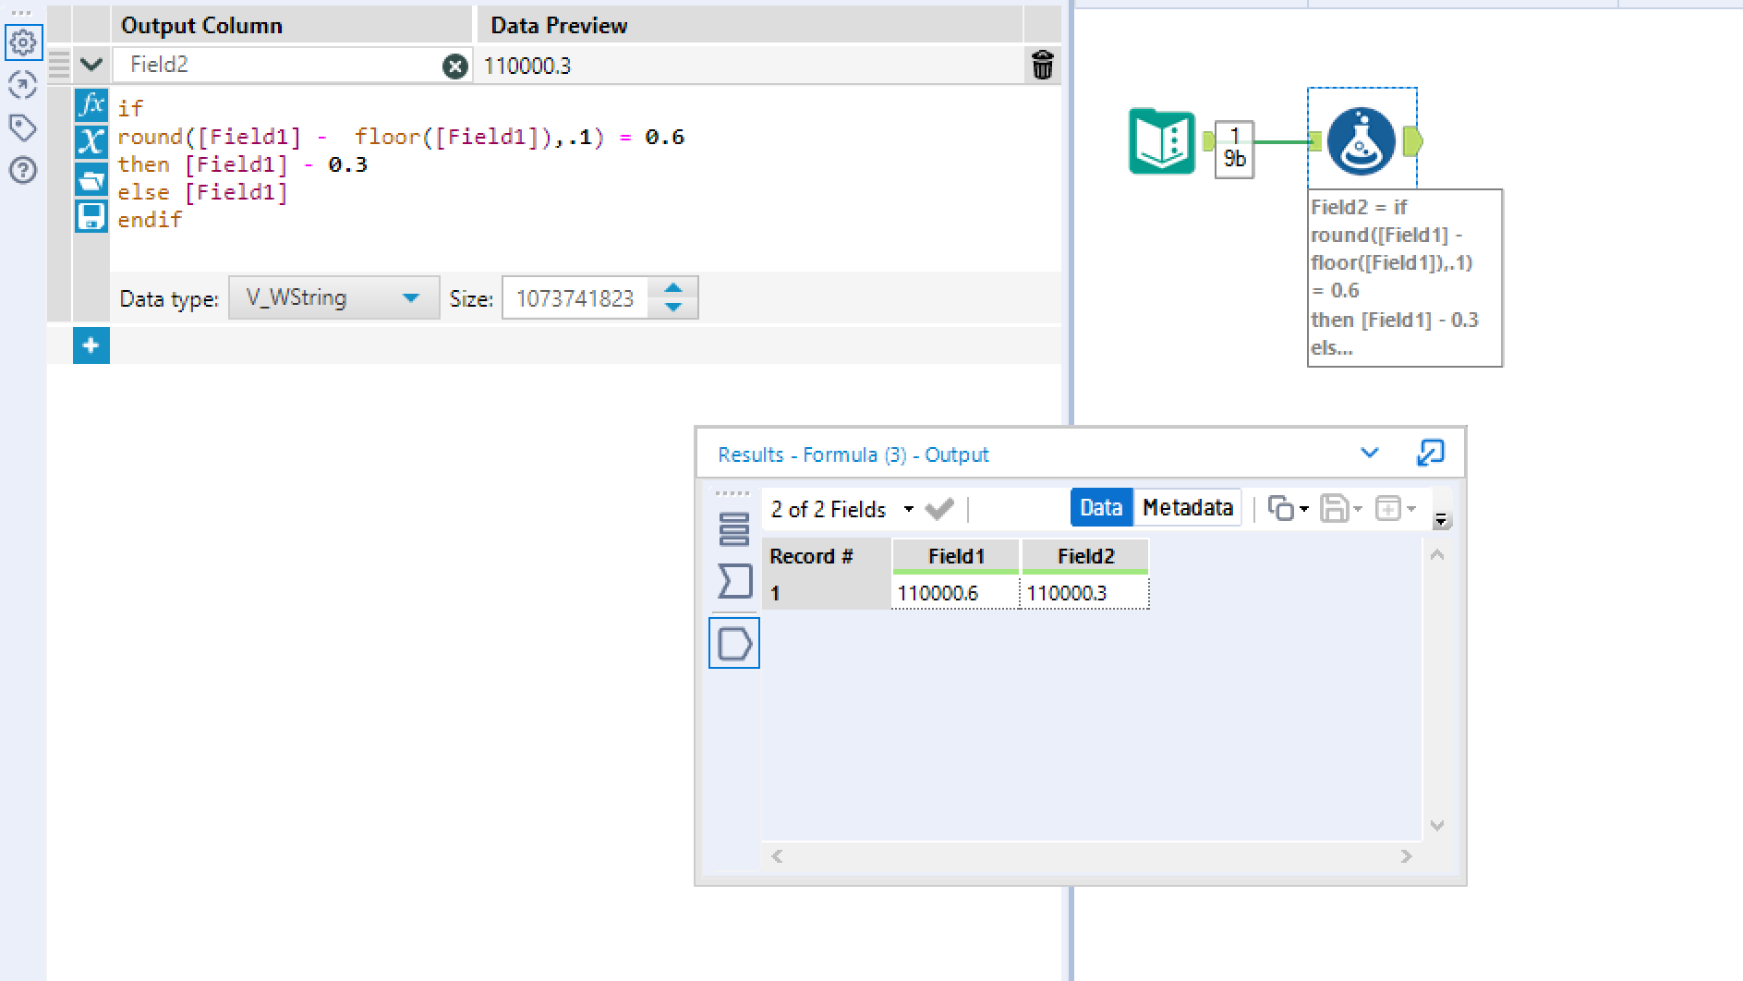
Task: Open the X columns and constants list
Action: [91, 141]
